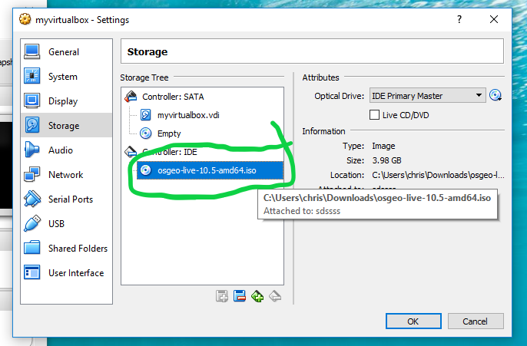Viewport: 527px width, 346px height.
Task: Click the System chip icon
Action: 32,76
